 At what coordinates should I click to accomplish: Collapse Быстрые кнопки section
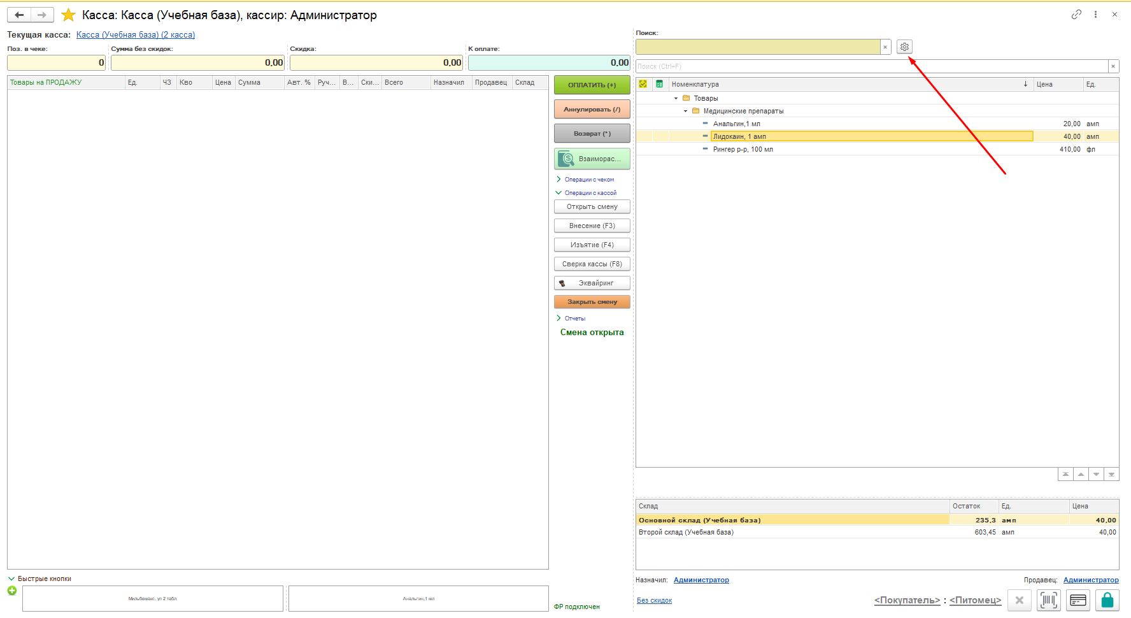[11, 578]
